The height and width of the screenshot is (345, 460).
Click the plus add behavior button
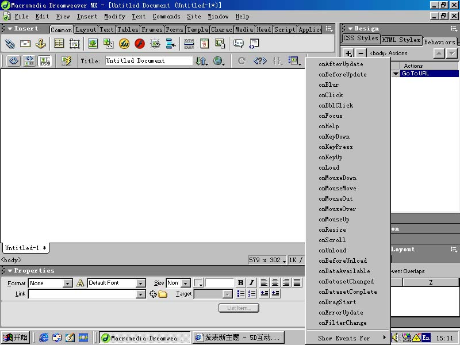[348, 53]
